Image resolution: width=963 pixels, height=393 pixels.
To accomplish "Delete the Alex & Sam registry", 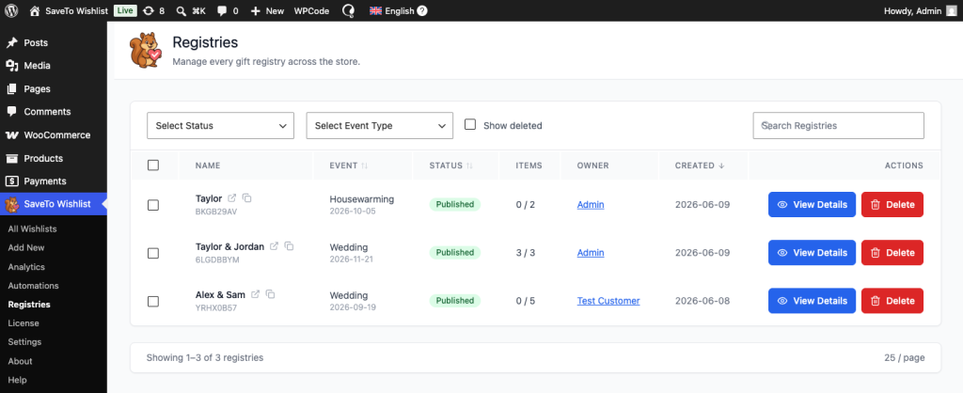I will 892,300.
